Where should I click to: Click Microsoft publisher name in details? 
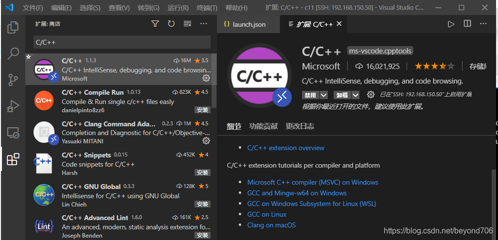click(x=321, y=67)
